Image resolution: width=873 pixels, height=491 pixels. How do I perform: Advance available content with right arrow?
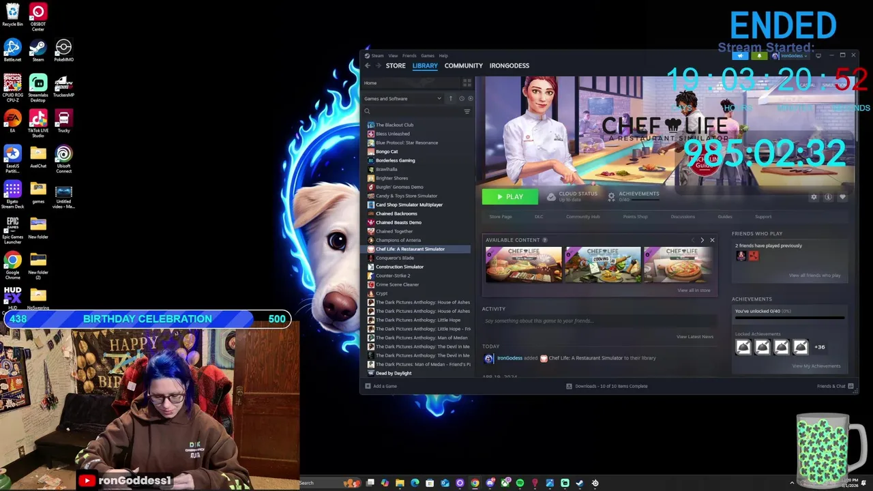pos(702,240)
